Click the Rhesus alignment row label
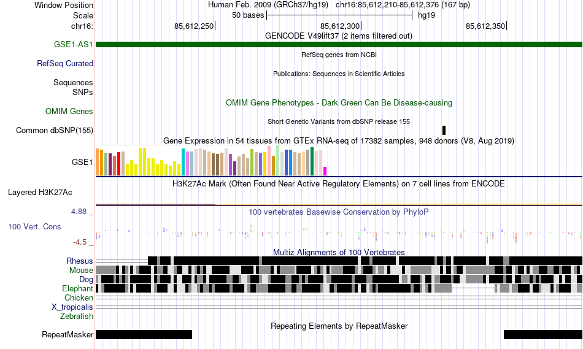This screenshot has width=583, height=349. (80, 261)
